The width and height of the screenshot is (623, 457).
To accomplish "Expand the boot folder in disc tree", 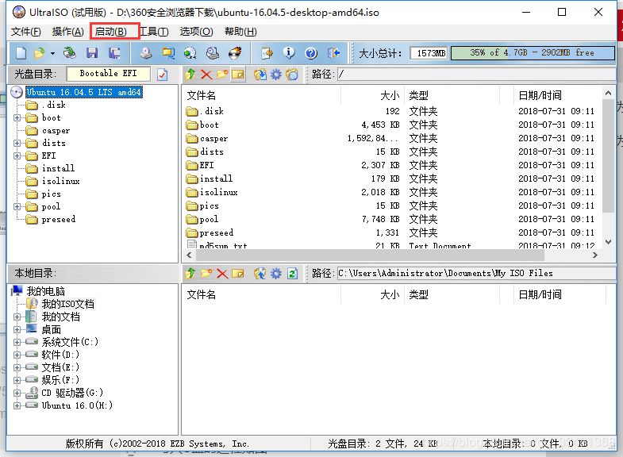I will coord(17,117).
